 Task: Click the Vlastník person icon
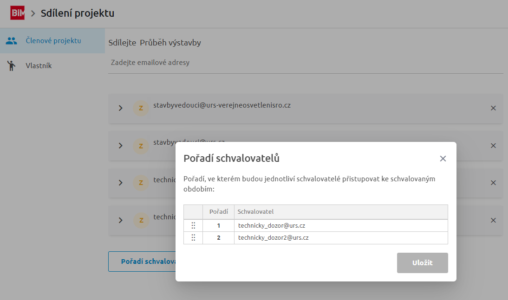(12, 66)
